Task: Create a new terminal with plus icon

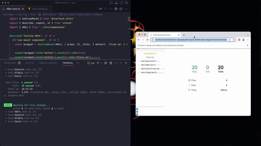Action: coord(98,63)
